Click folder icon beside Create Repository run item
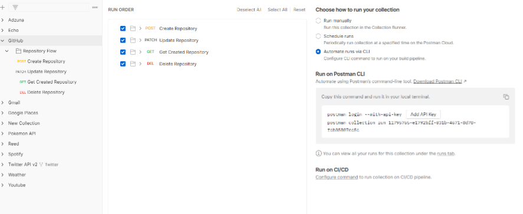The image size is (523, 214). click(133, 29)
